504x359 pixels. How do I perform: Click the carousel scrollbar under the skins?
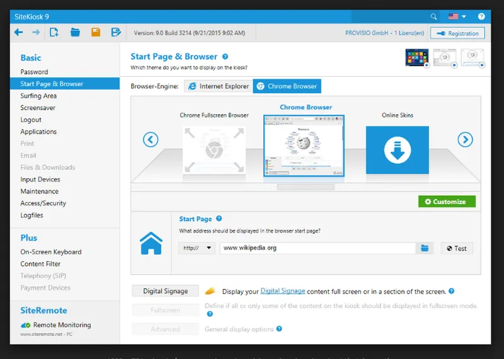[306, 187]
